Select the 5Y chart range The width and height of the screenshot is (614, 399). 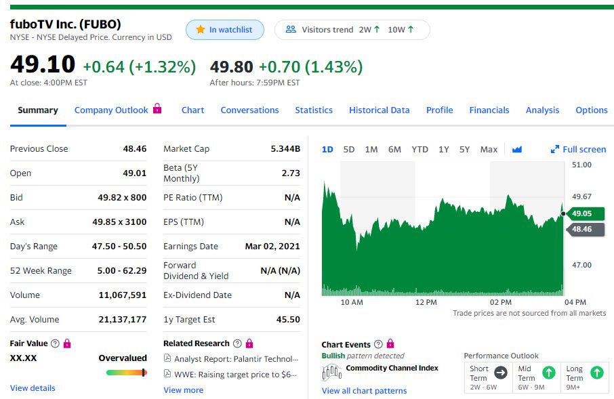tap(464, 149)
